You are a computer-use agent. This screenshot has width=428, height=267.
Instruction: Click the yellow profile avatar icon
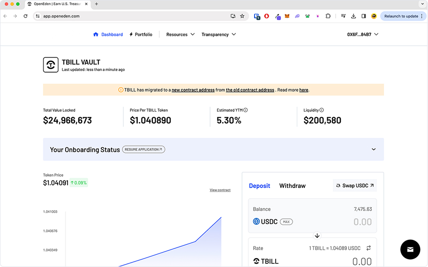[374, 16]
